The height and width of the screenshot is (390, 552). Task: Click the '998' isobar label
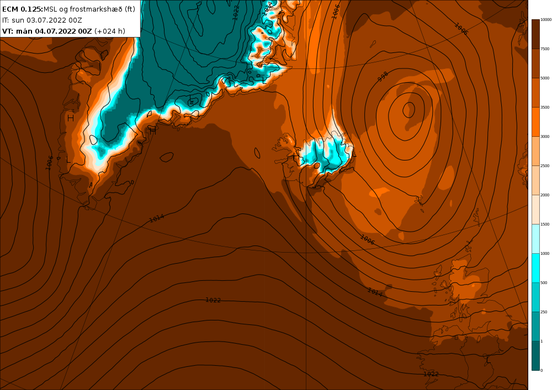[x=383, y=76]
